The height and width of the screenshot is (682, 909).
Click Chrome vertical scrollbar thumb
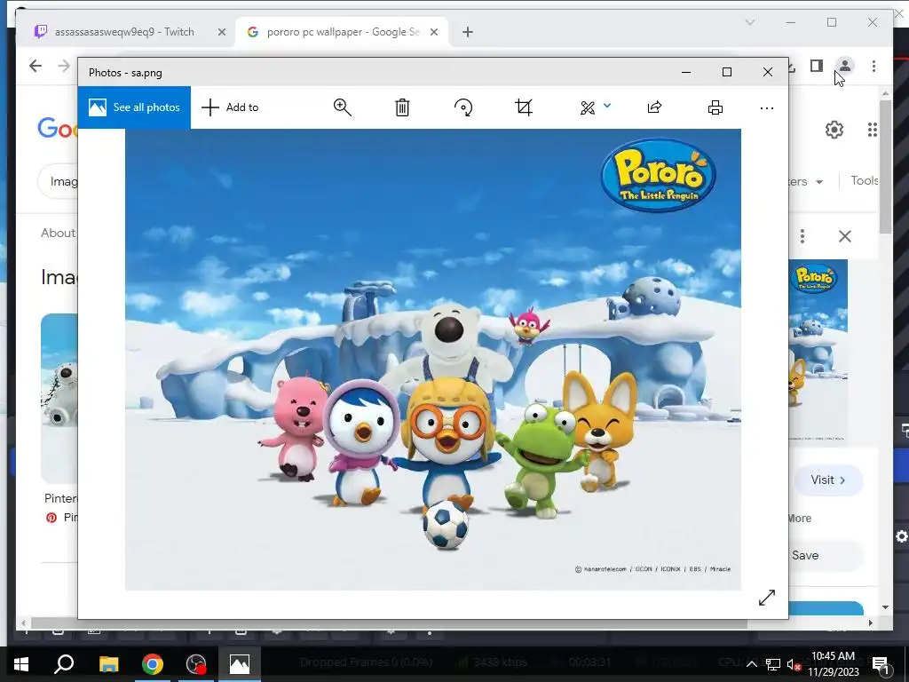(885, 166)
